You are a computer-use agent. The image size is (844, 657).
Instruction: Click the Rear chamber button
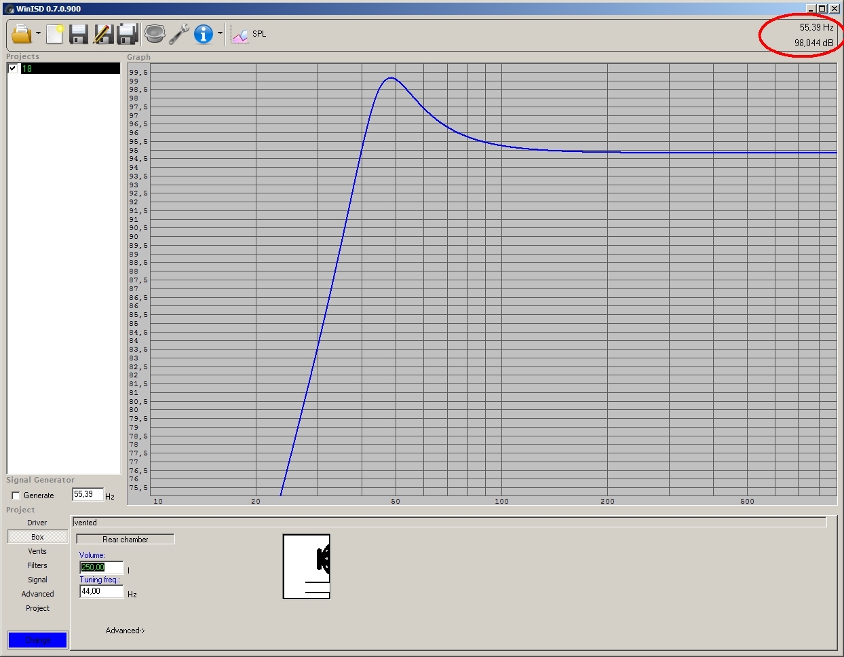126,540
